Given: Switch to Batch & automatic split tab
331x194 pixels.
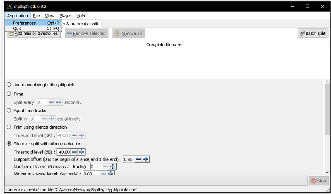Looking at the screenshot, I should [81, 24].
